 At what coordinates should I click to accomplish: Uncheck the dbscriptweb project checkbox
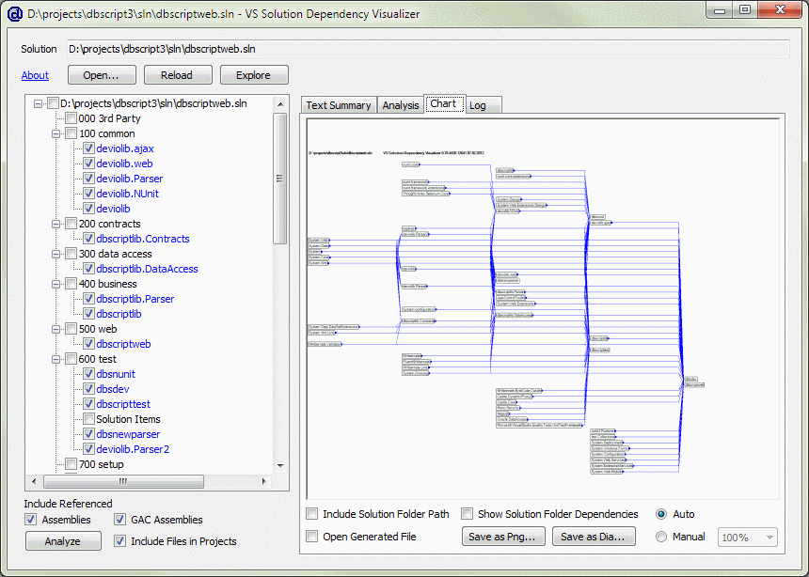(88, 344)
